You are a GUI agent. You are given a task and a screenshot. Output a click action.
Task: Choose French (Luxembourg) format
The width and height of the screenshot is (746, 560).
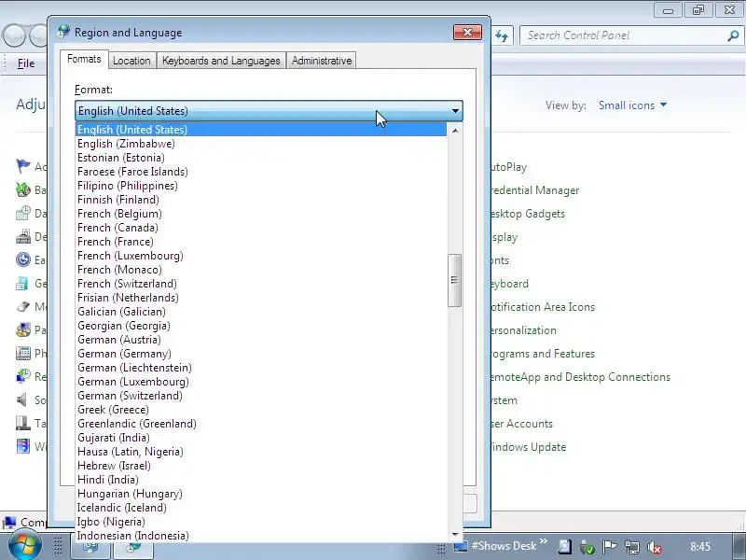(x=261, y=256)
